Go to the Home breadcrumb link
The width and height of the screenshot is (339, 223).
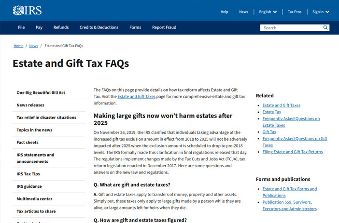pos(18,46)
